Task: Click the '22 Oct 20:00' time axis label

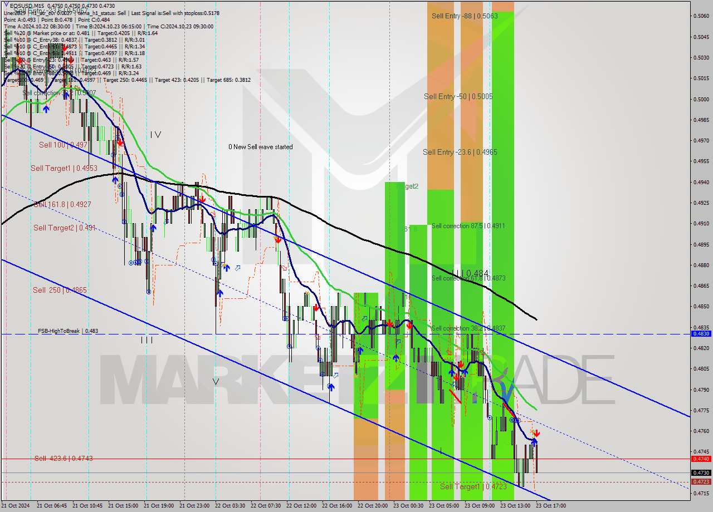Action: [372, 506]
